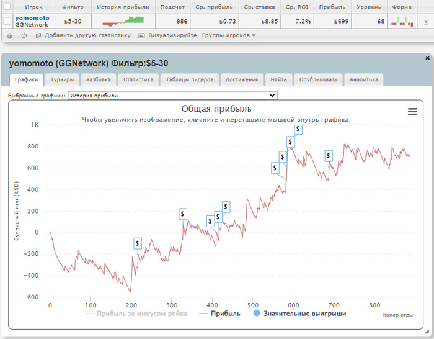Sort by the Прибыль column header

(332, 7)
